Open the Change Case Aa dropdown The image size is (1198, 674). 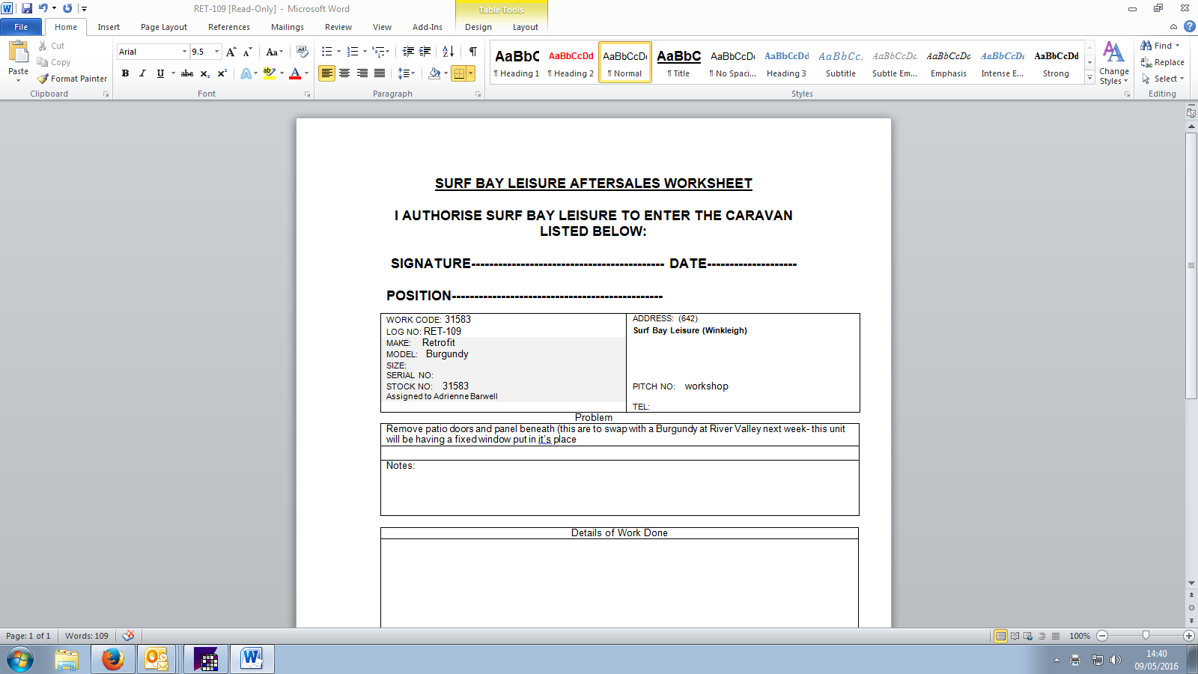click(x=275, y=52)
